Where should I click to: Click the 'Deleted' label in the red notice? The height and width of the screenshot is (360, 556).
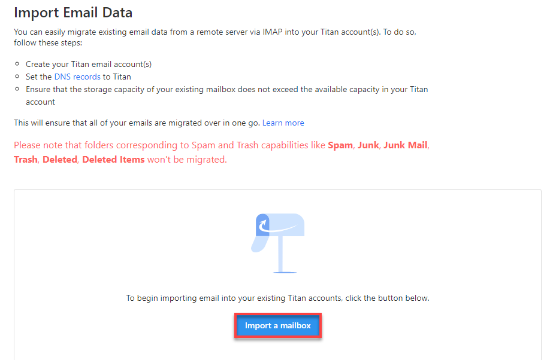[59, 159]
